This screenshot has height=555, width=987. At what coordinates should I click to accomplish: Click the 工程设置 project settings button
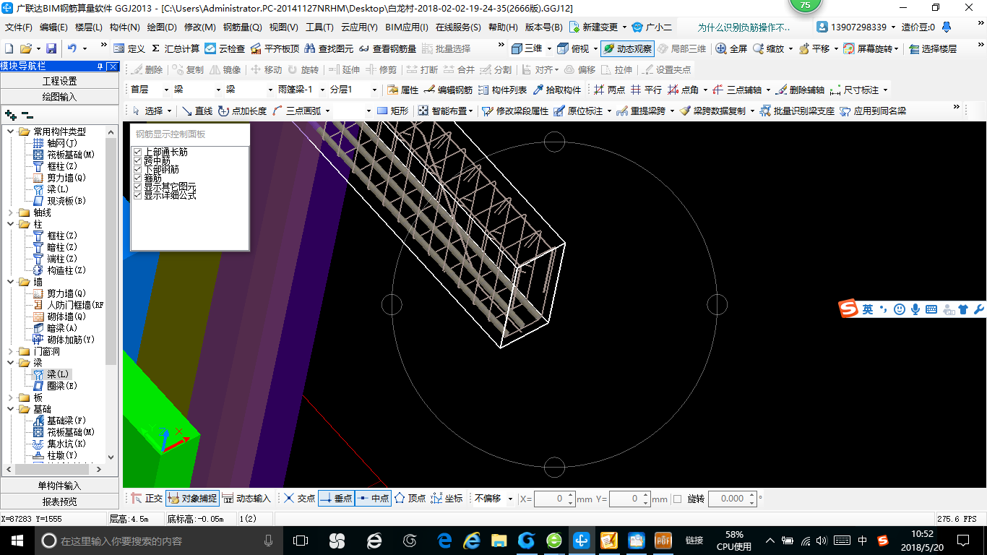(59, 81)
